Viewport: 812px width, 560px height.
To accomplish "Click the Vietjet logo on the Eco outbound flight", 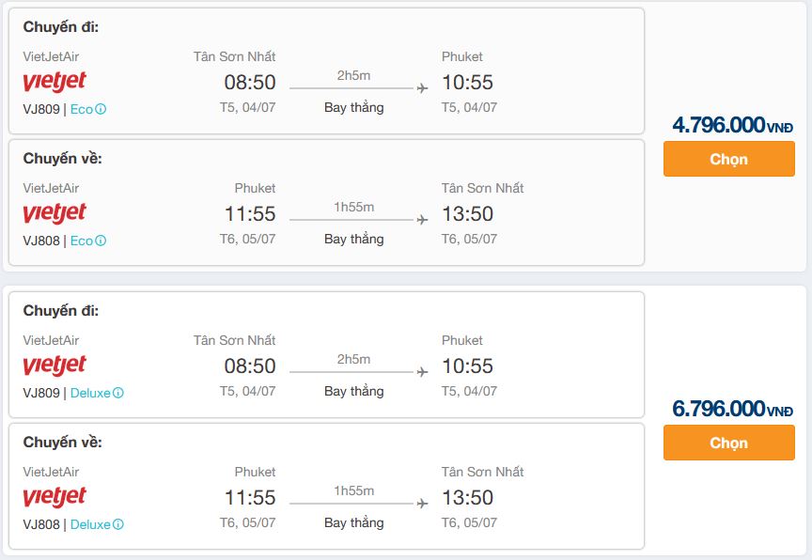I will point(55,83).
